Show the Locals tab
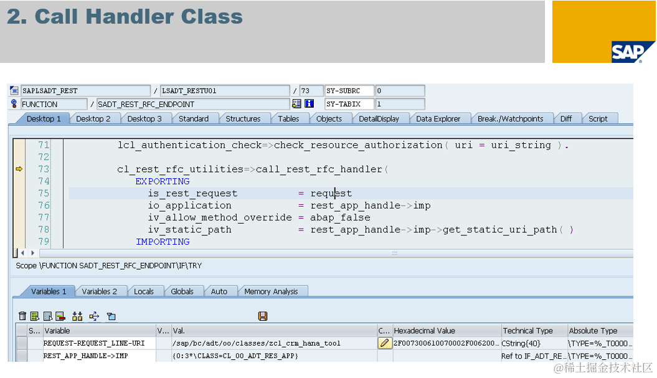Screen dimensions: 657x378 pyautogui.click(x=144, y=291)
